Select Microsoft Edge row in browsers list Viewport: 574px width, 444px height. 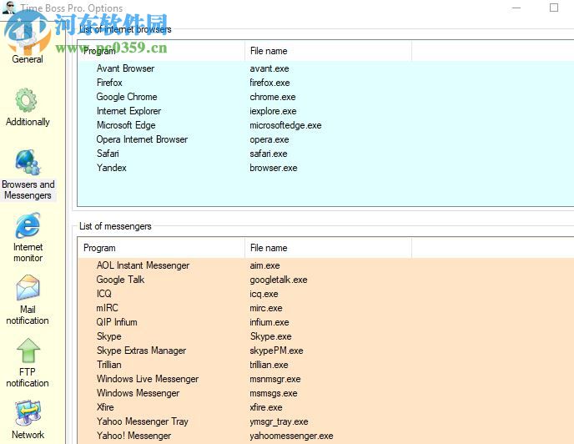pos(126,125)
